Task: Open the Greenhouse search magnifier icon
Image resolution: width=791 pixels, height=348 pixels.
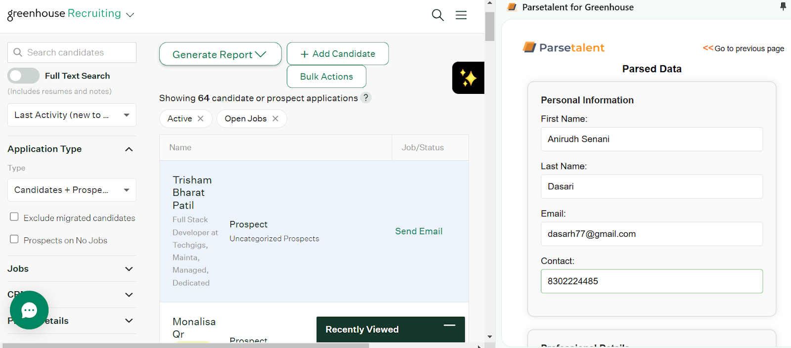Action: [438, 15]
